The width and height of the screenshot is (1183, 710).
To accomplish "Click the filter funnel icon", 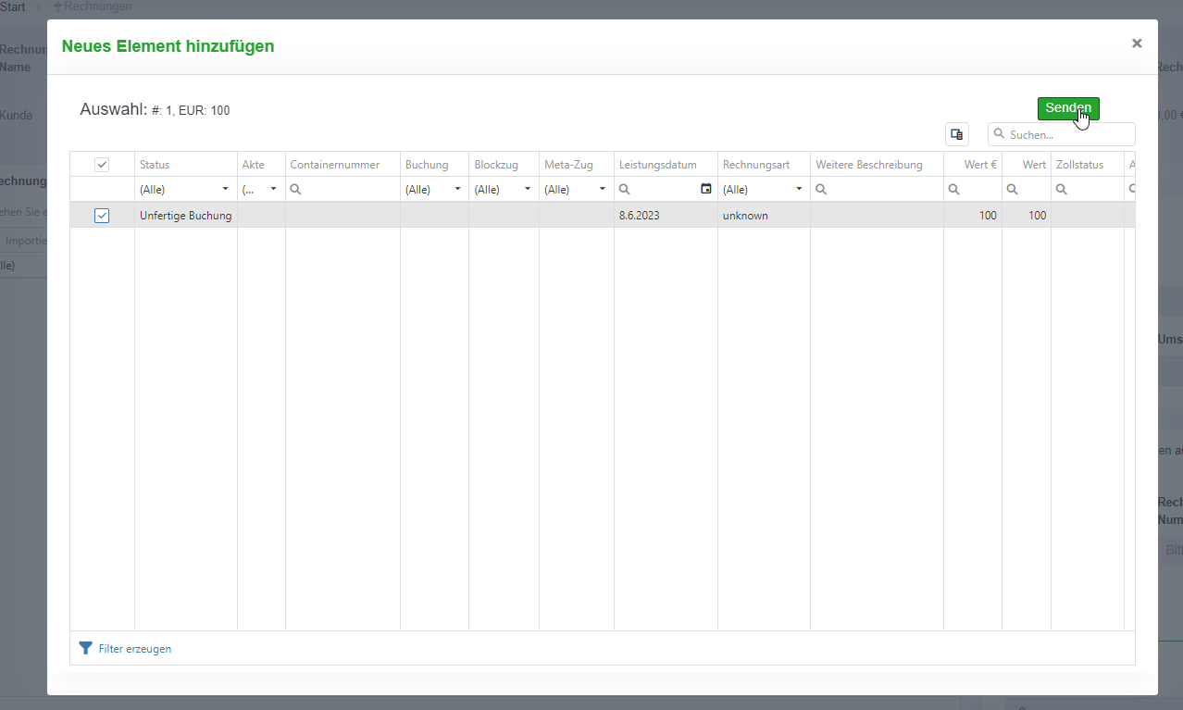I will click(85, 648).
